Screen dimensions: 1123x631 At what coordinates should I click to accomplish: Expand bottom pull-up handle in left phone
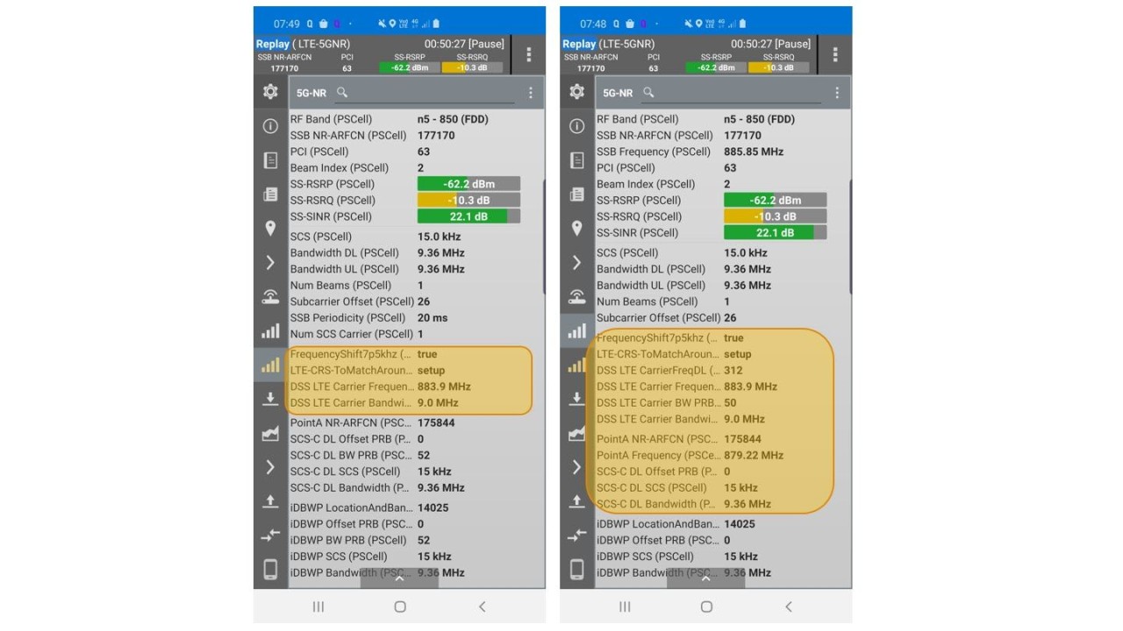tap(399, 578)
